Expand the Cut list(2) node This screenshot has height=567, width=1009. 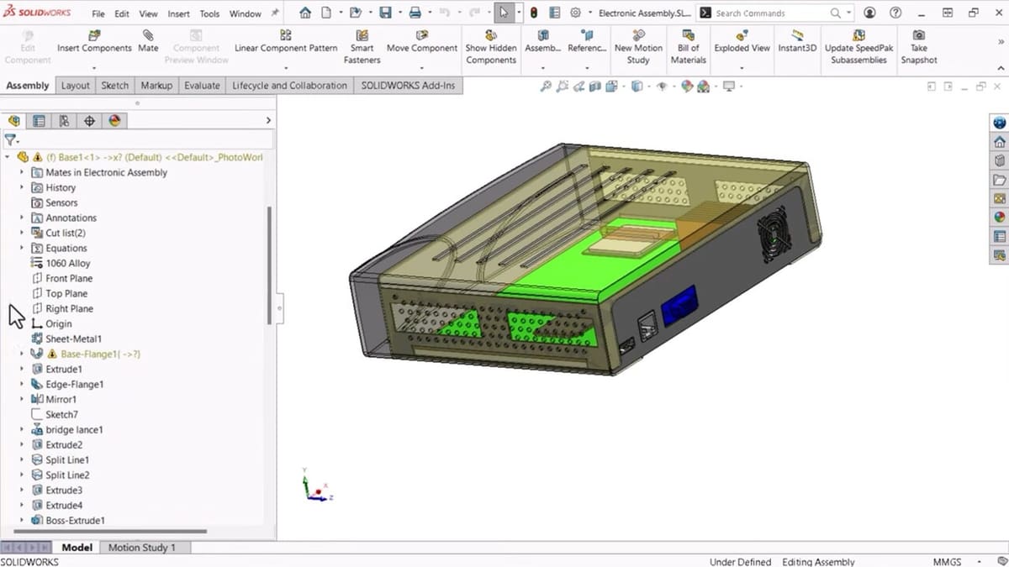coord(22,233)
